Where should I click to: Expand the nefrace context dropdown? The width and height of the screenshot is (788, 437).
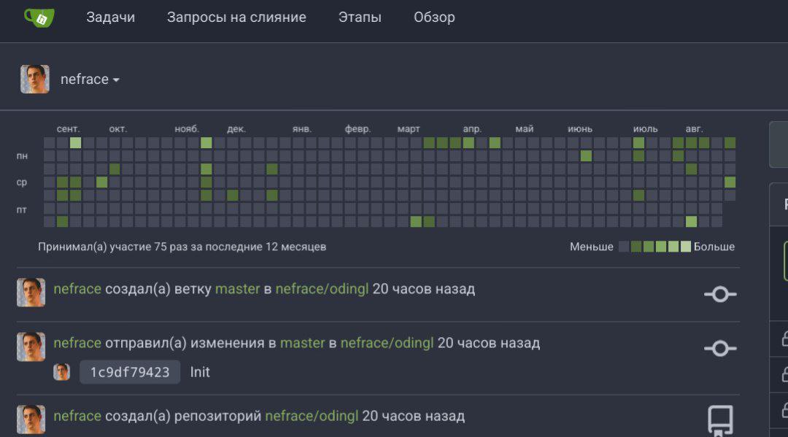(x=90, y=80)
